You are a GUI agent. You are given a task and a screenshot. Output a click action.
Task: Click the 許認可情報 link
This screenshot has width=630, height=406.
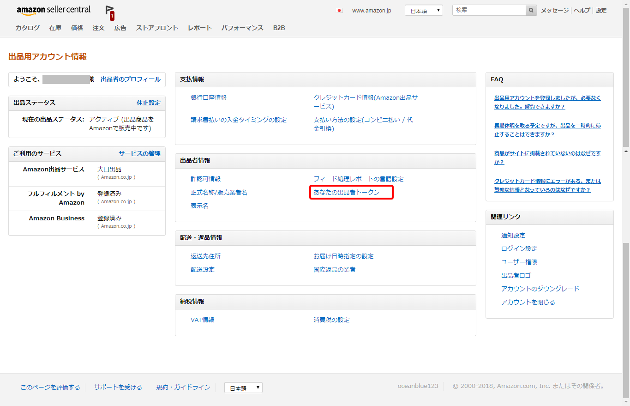click(x=206, y=179)
